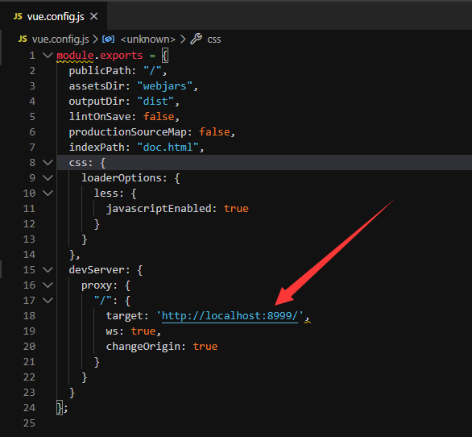Click the JS icon on the file tab
This screenshot has height=437, width=472.
18,16
